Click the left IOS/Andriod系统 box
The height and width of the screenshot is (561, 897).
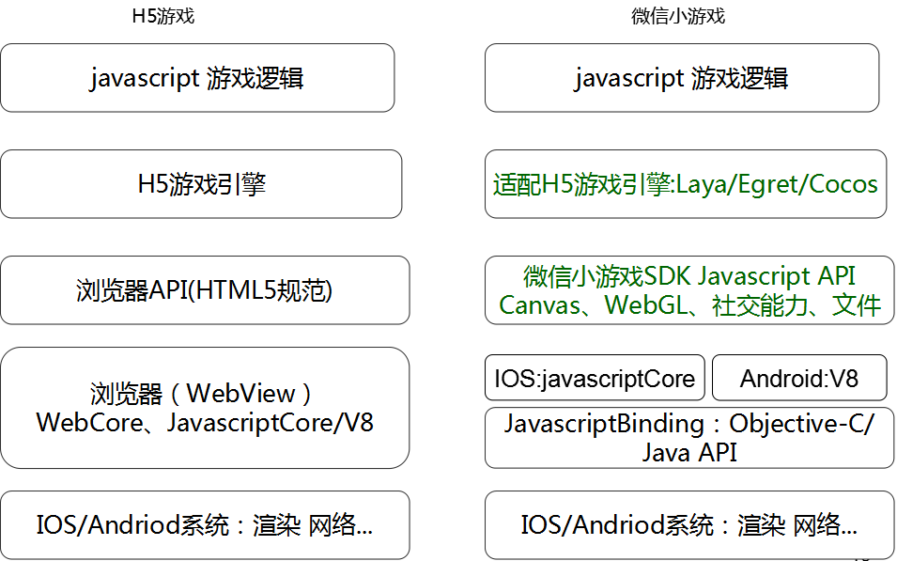click(205, 525)
